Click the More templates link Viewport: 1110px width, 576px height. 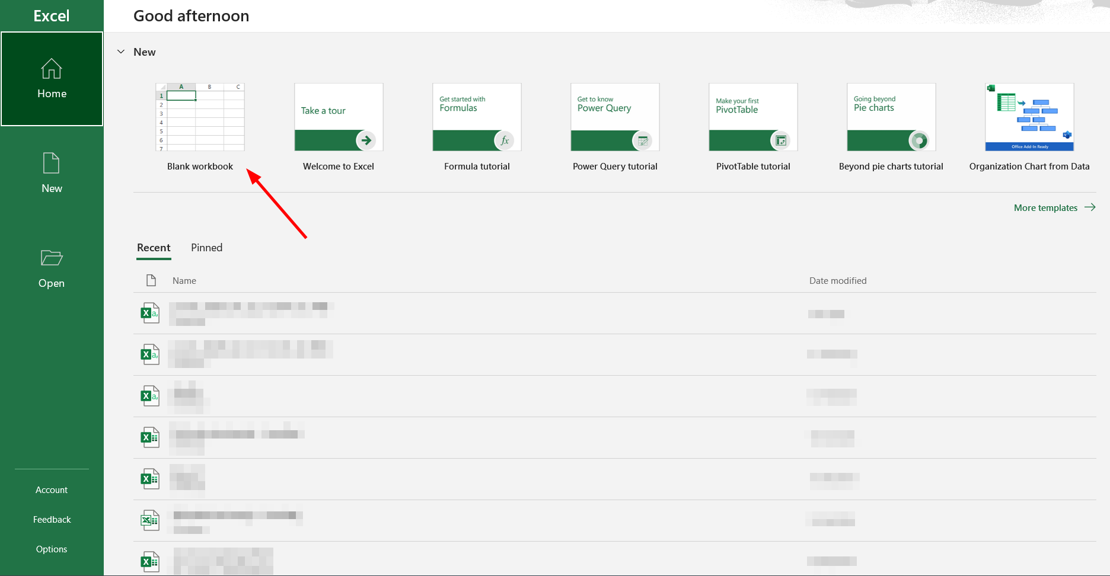pos(1045,208)
